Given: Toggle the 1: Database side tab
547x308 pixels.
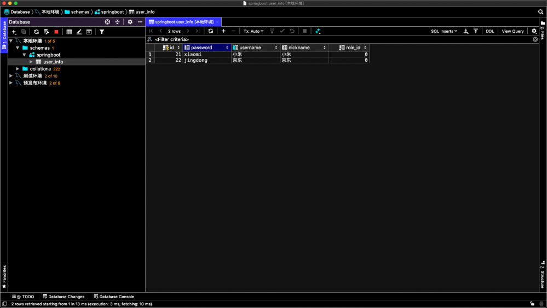Looking at the screenshot, I should pos(4,35).
